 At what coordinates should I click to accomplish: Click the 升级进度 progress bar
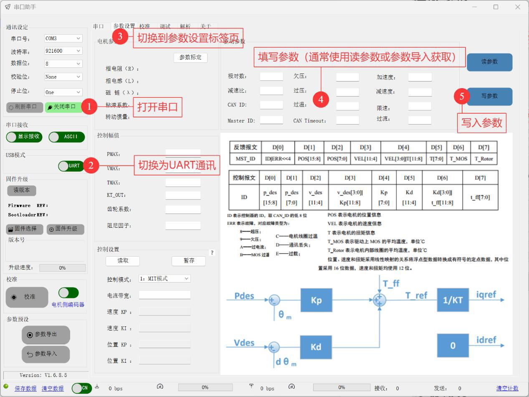pos(62,268)
